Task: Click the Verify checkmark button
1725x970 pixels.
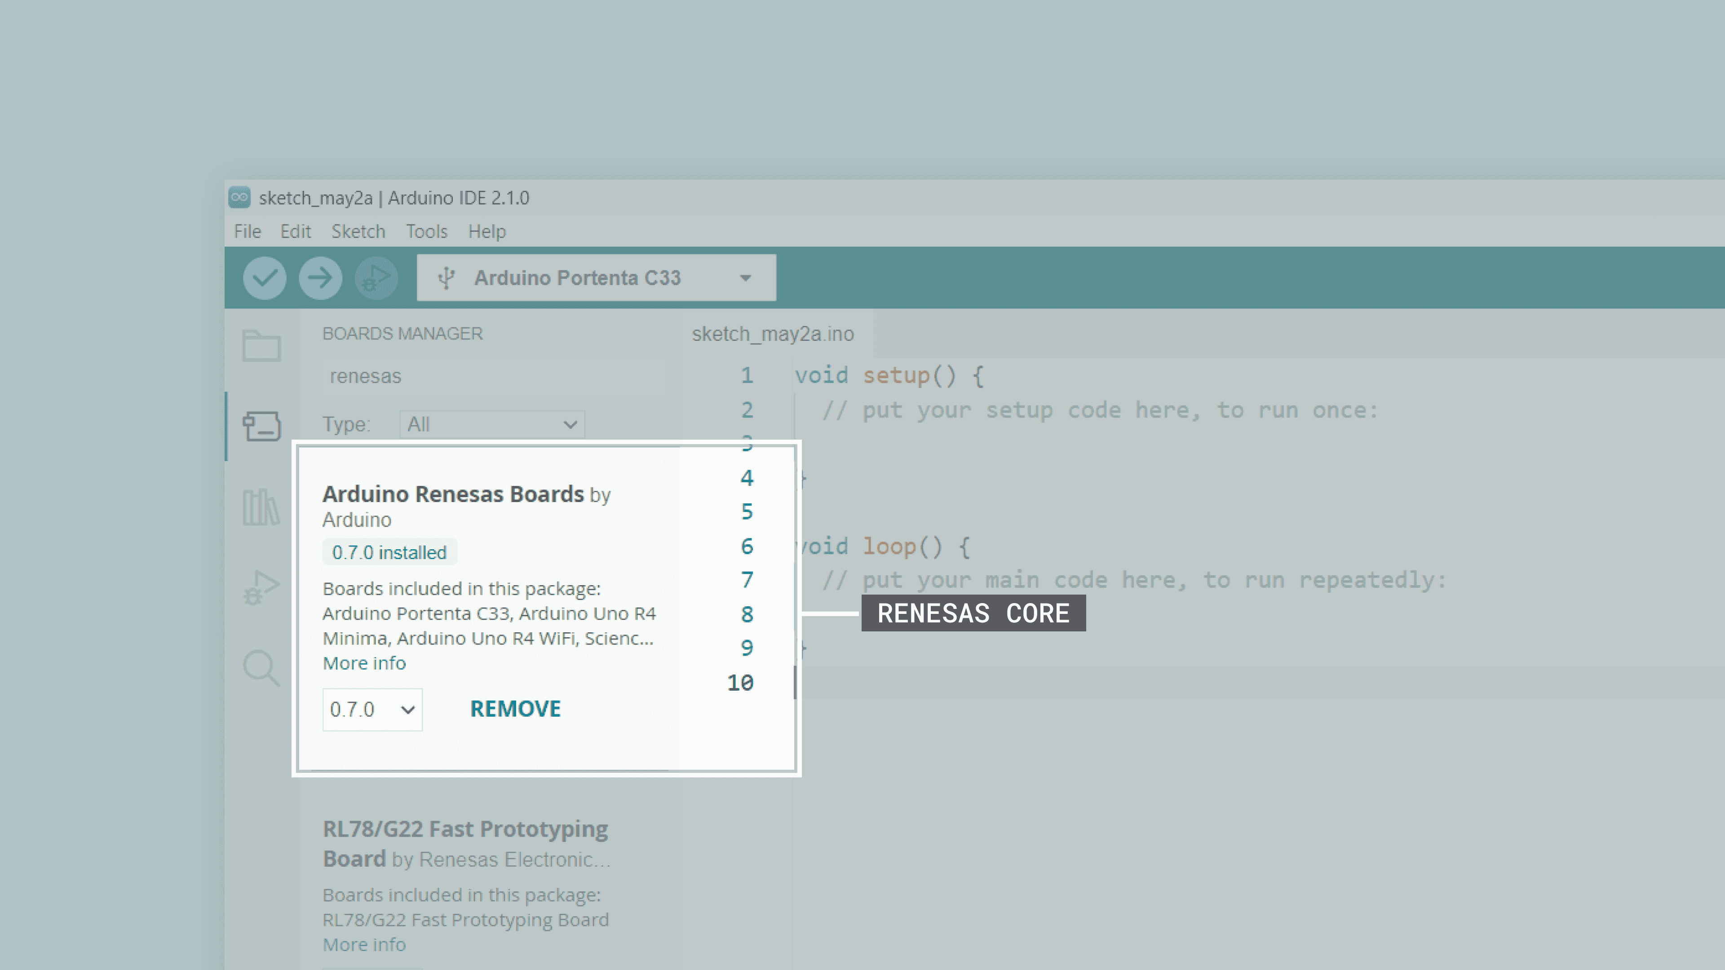Action: (265, 278)
